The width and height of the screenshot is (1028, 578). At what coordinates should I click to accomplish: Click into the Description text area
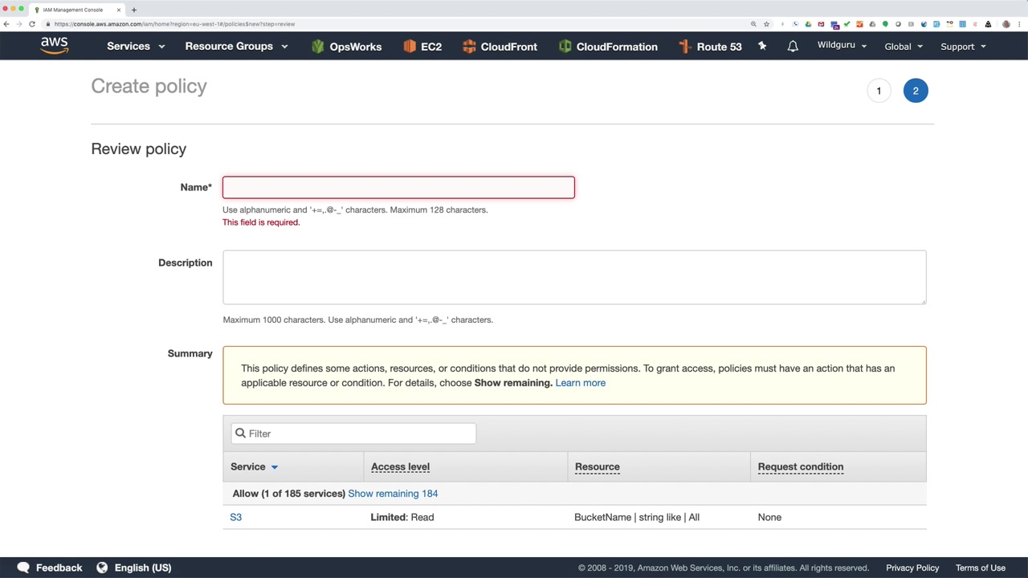(574, 277)
